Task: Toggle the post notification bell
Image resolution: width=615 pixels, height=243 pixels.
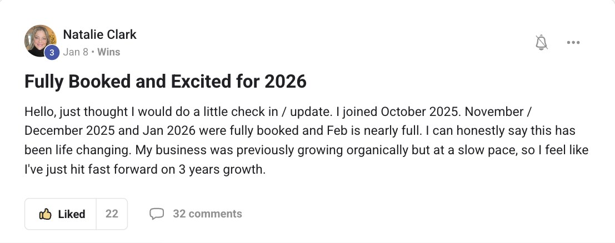Action: coord(541,42)
